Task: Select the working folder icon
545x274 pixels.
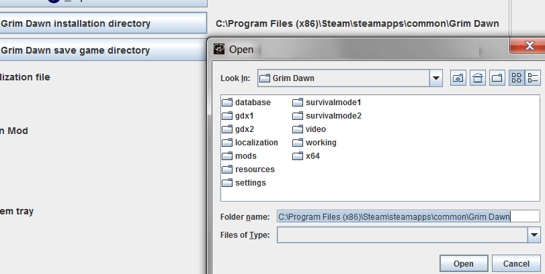Action: 298,143
